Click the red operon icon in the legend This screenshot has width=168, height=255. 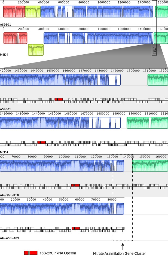click(x=31, y=253)
